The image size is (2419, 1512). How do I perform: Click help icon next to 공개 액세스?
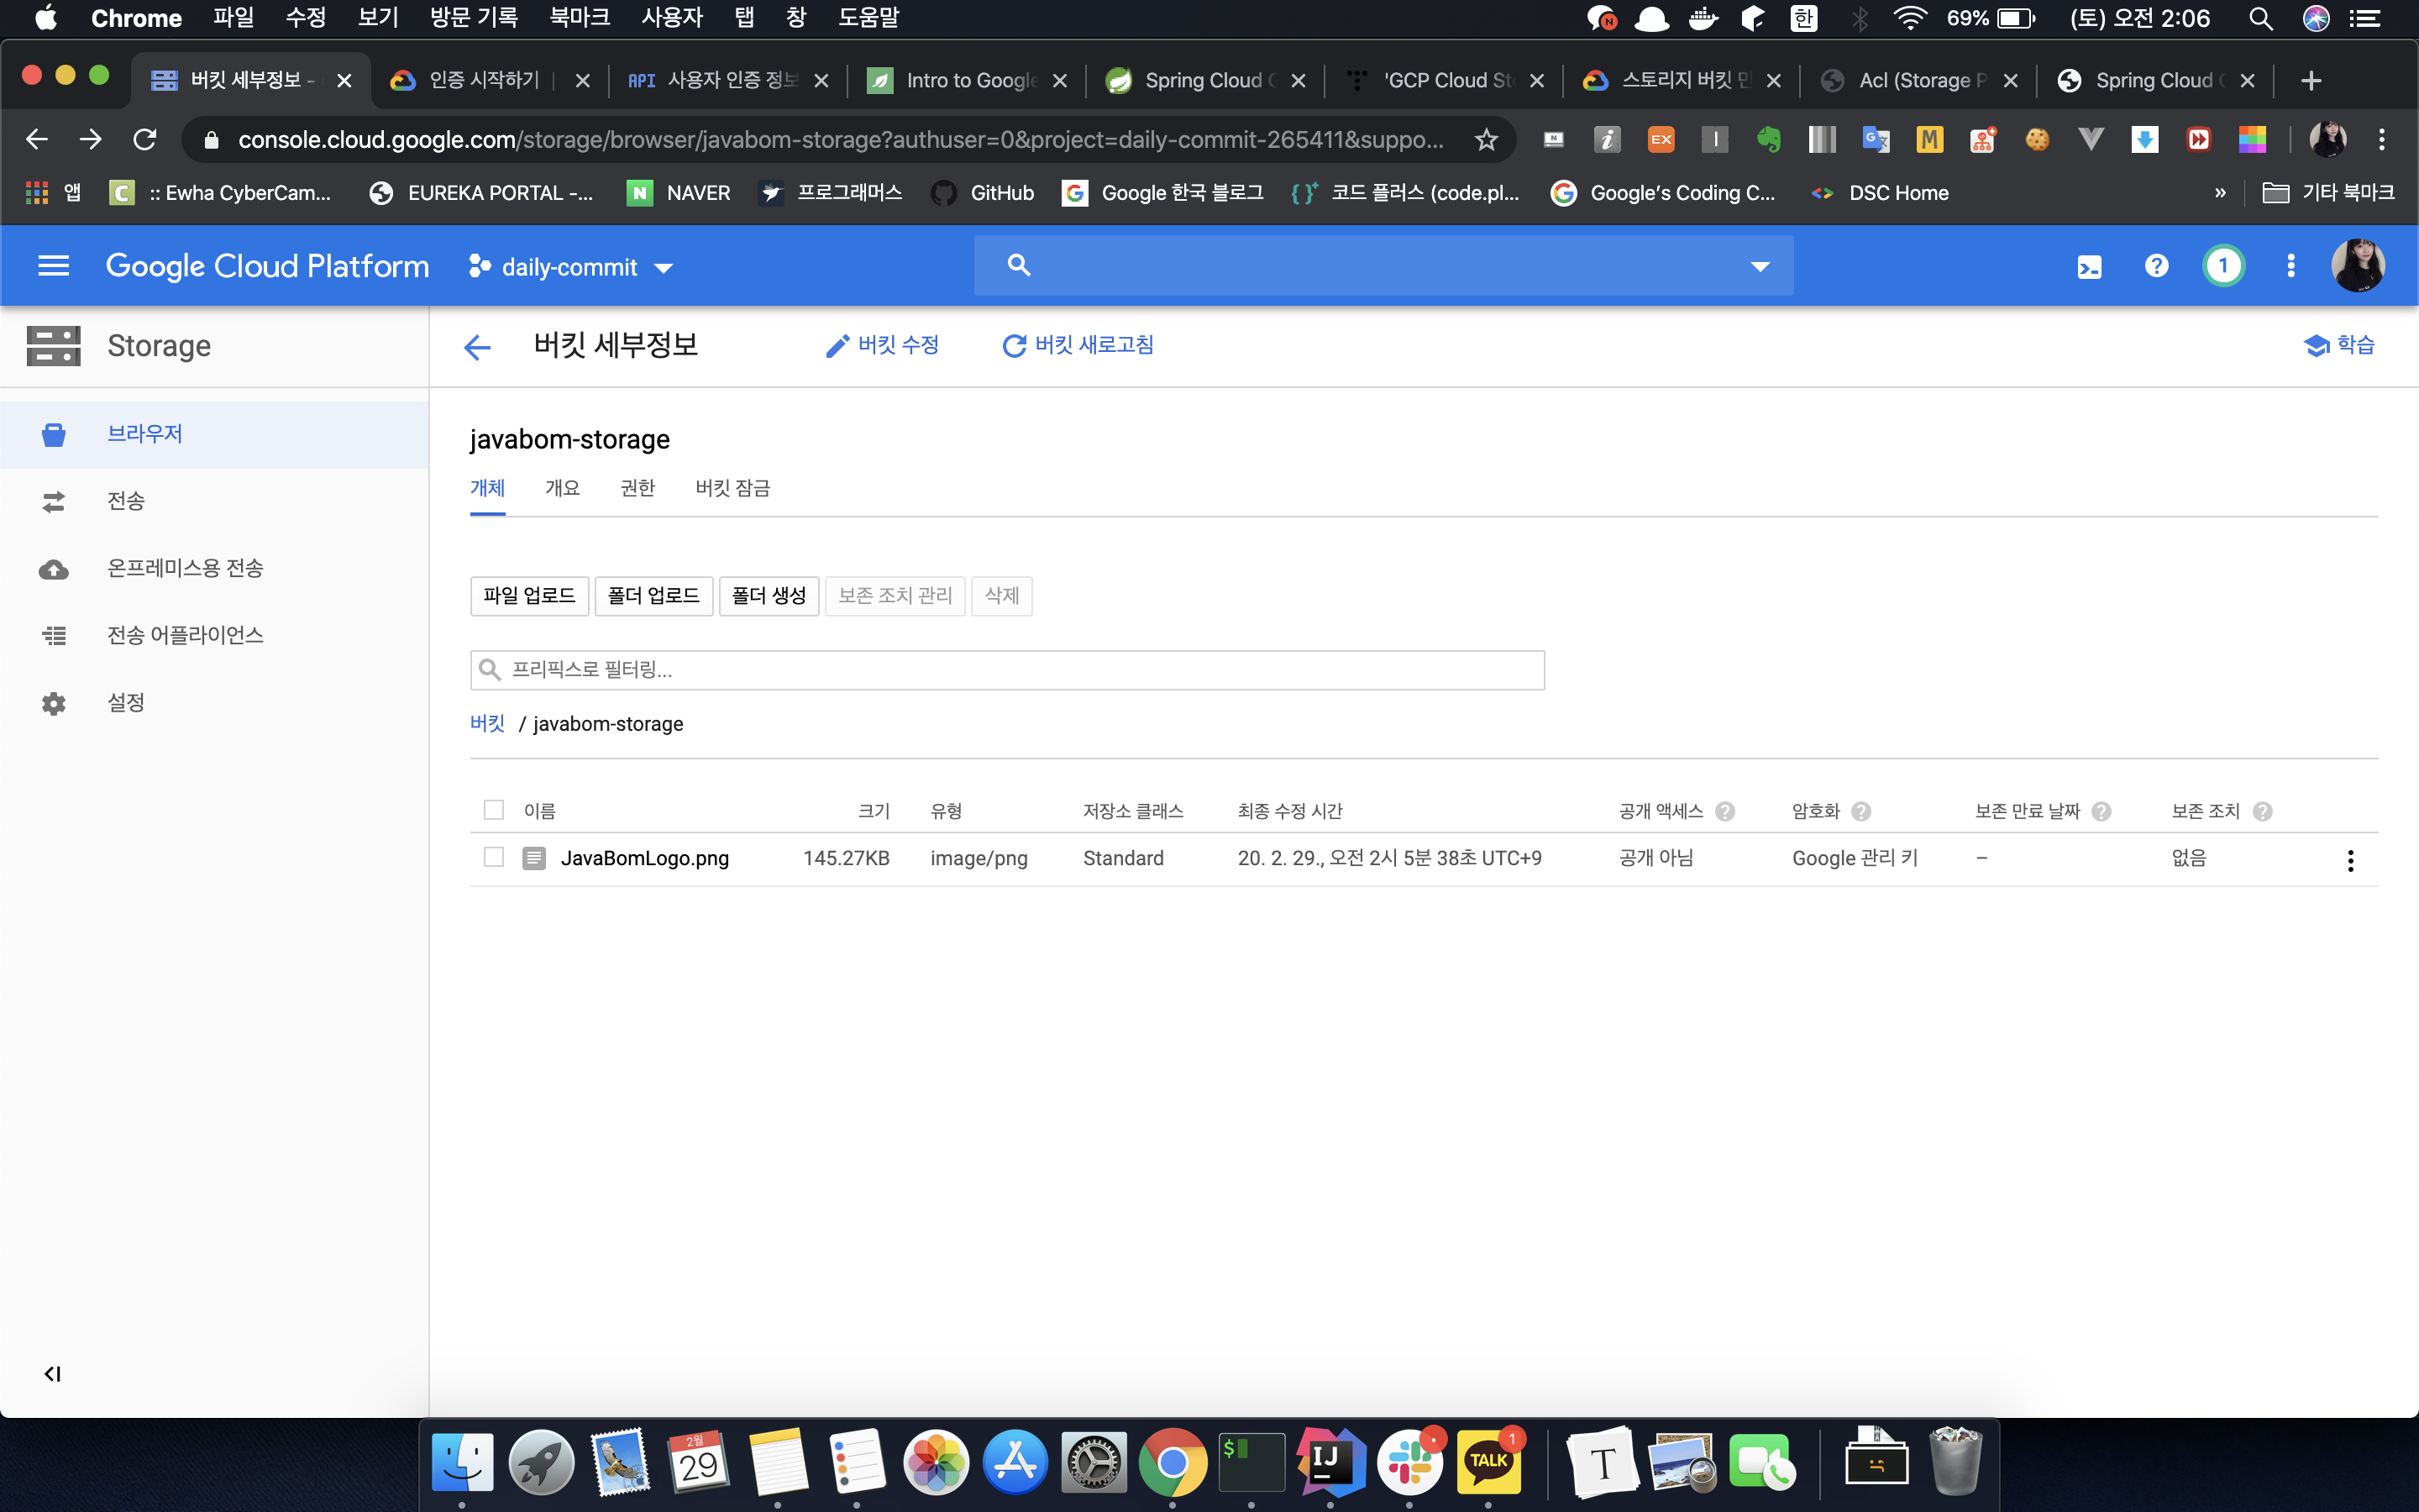coord(1725,811)
